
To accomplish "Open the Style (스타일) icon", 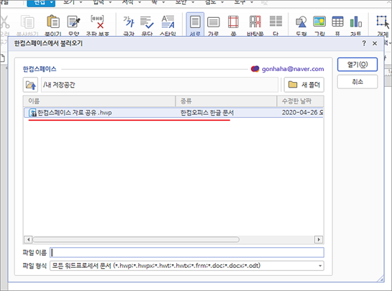I will [x=168, y=22].
